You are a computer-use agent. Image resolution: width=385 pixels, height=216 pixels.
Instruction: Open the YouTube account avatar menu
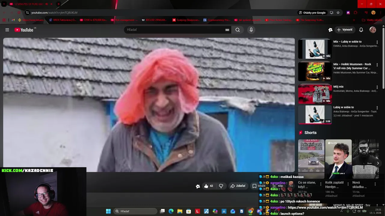coord(373,30)
